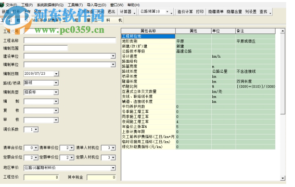Open the 帮助(H) menu

coord(134,5)
